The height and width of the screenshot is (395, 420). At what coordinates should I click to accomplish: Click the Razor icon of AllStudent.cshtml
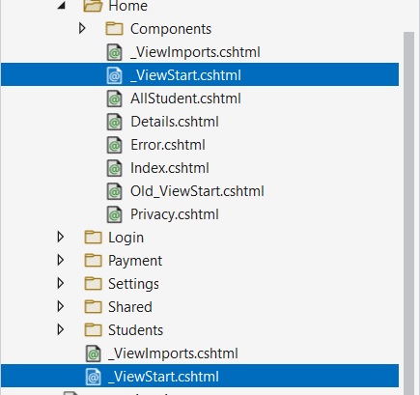114,99
